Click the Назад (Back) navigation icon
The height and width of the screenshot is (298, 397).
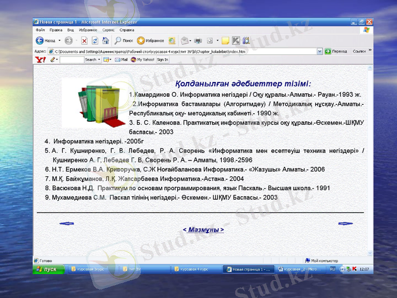[40, 41]
